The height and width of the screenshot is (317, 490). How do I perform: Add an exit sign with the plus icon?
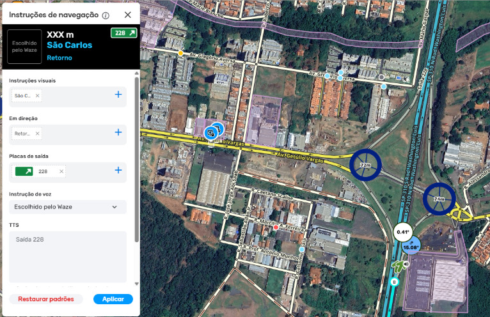pos(118,170)
